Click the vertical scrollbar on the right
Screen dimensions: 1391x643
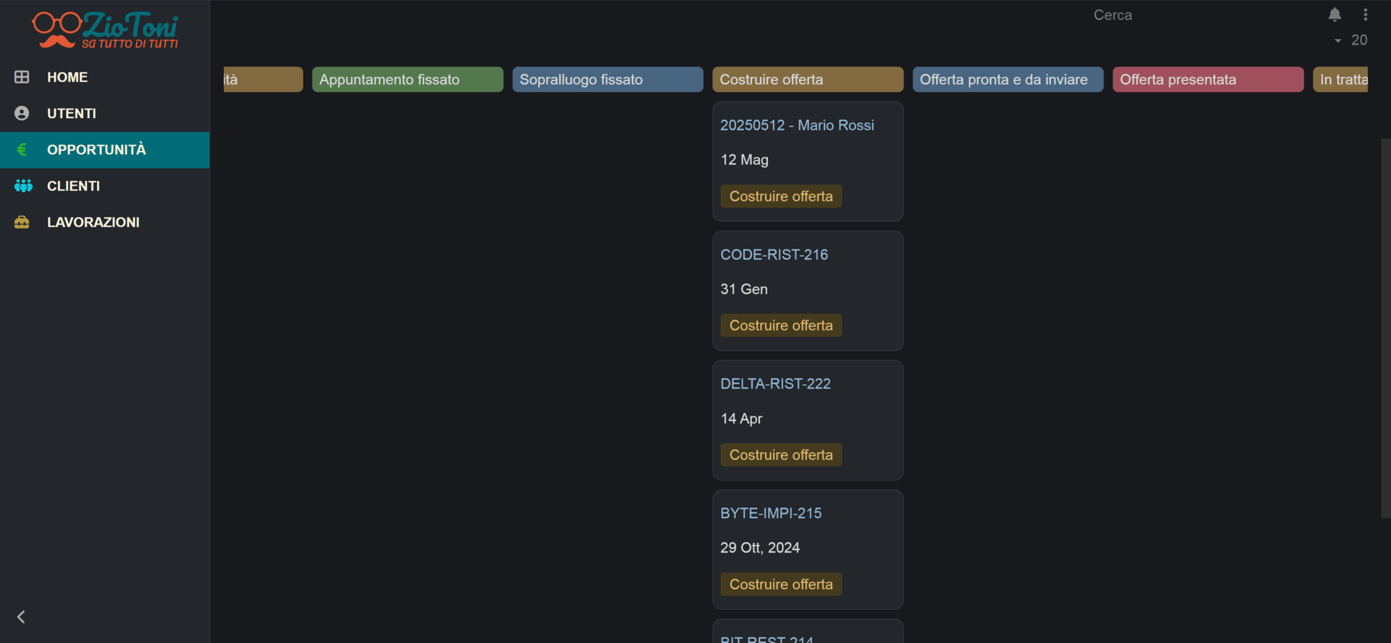(1385, 326)
